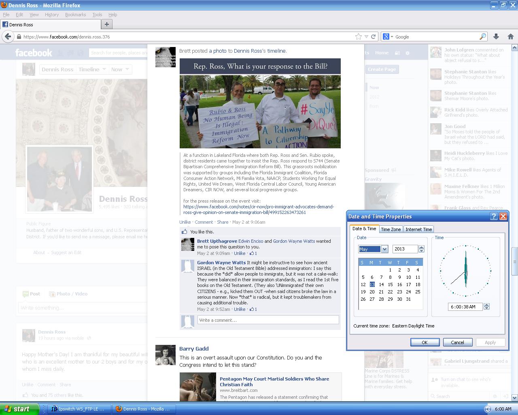This screenshot has width=518, height=415.
Task: Click the year field showing 2013
Action: coord(405,249)
